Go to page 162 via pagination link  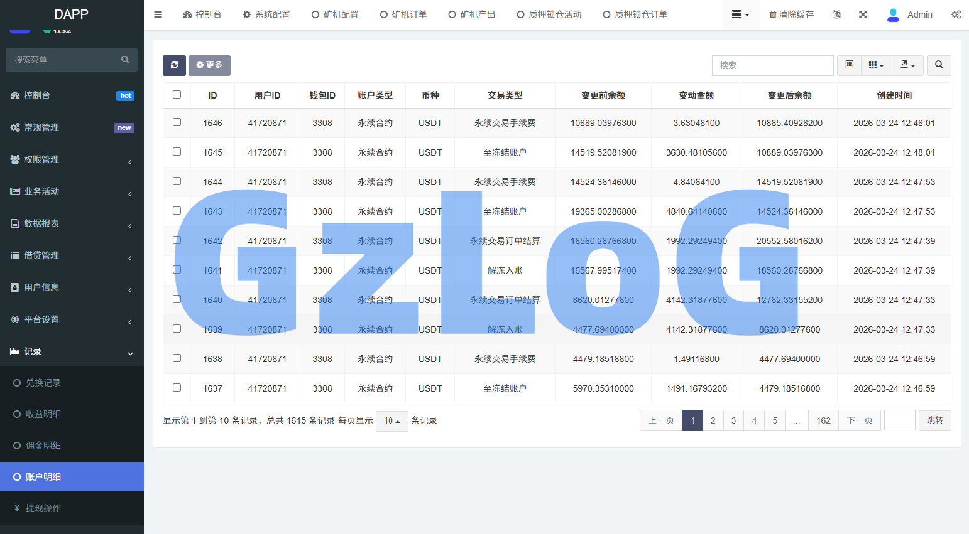click(823, 420)
